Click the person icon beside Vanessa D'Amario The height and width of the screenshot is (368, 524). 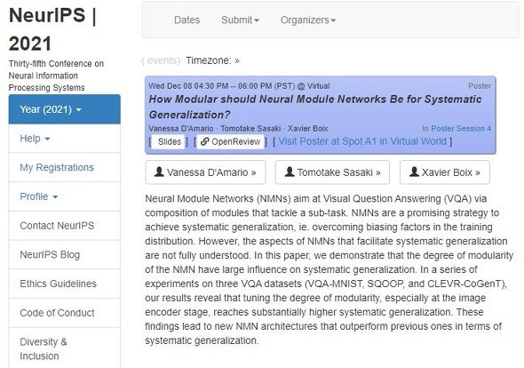pyautogui.click(x=159, y=172)
